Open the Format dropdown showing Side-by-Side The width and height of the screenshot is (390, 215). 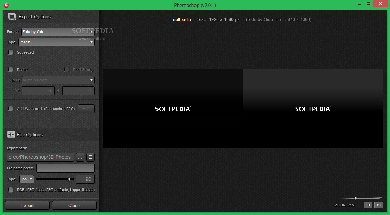(x=58, y=32)
